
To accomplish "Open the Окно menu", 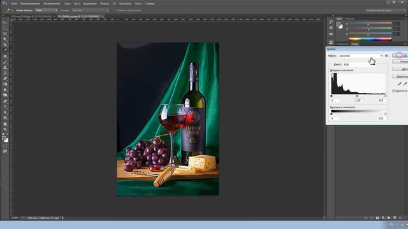I will tap(138, 4).
